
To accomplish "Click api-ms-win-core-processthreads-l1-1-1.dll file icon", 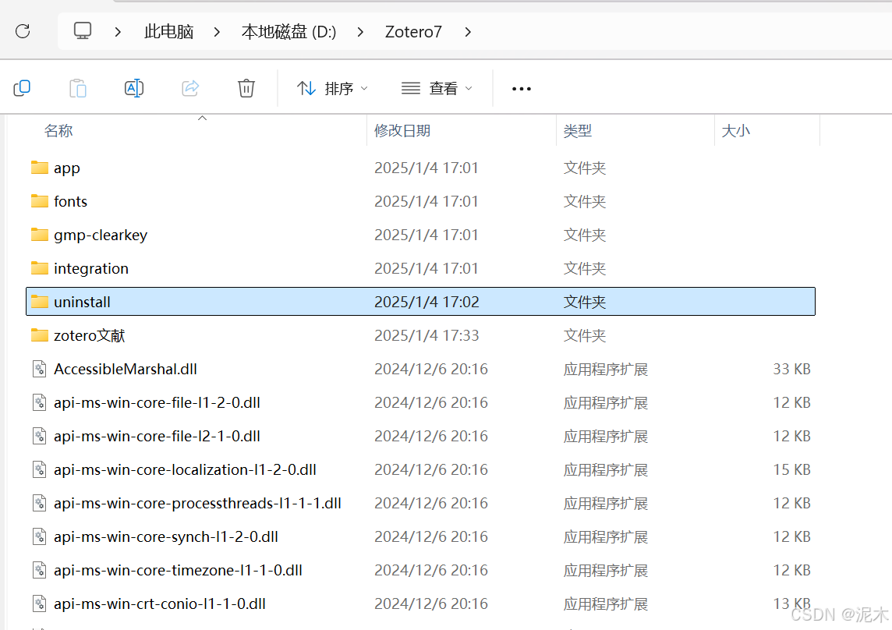I will [x=39, y=503].
